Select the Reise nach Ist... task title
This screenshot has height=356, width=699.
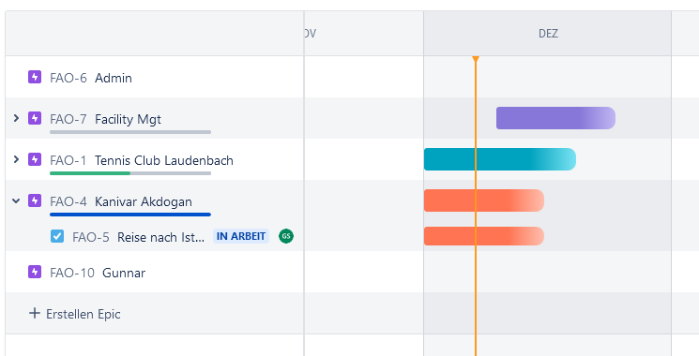[161, 237]
